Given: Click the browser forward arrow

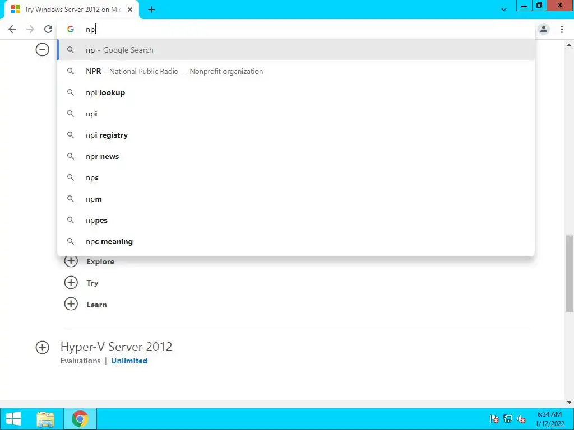Looking at the screenshot, I should tap(30, 29).
